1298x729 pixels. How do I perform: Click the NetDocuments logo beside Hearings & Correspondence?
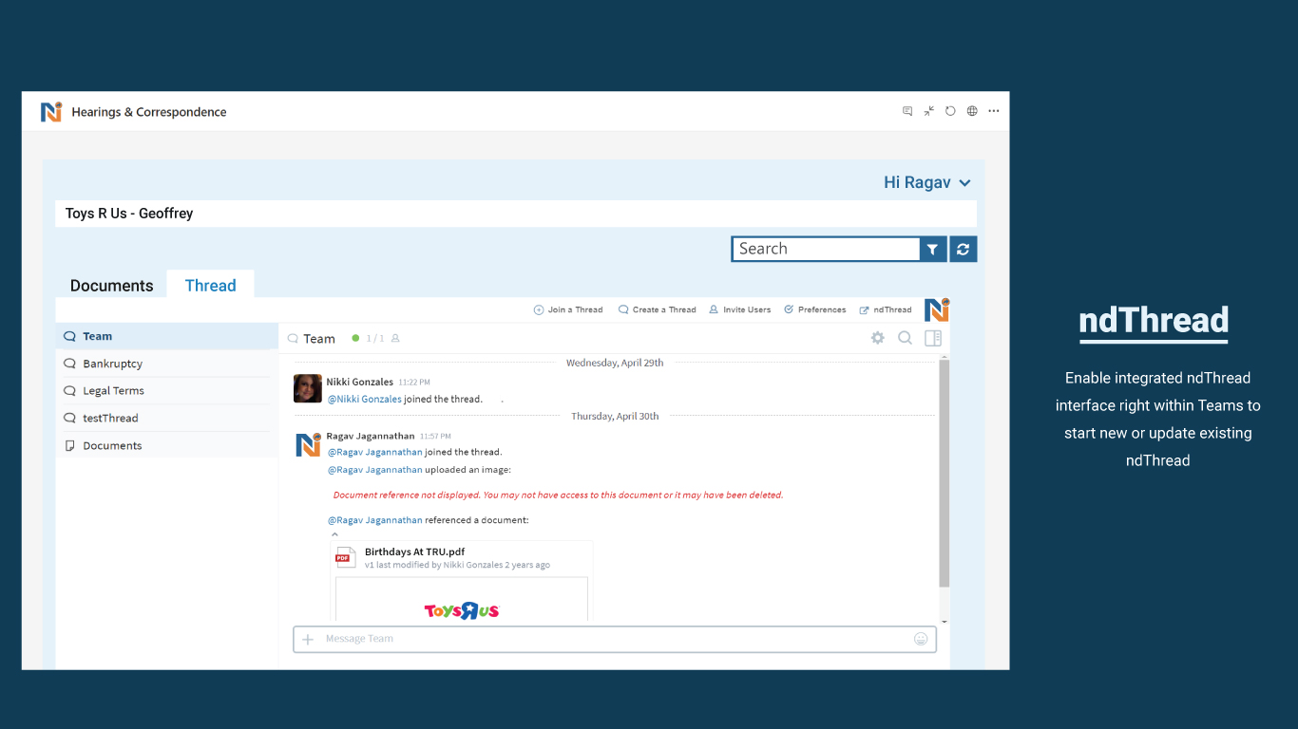[51, 112]
